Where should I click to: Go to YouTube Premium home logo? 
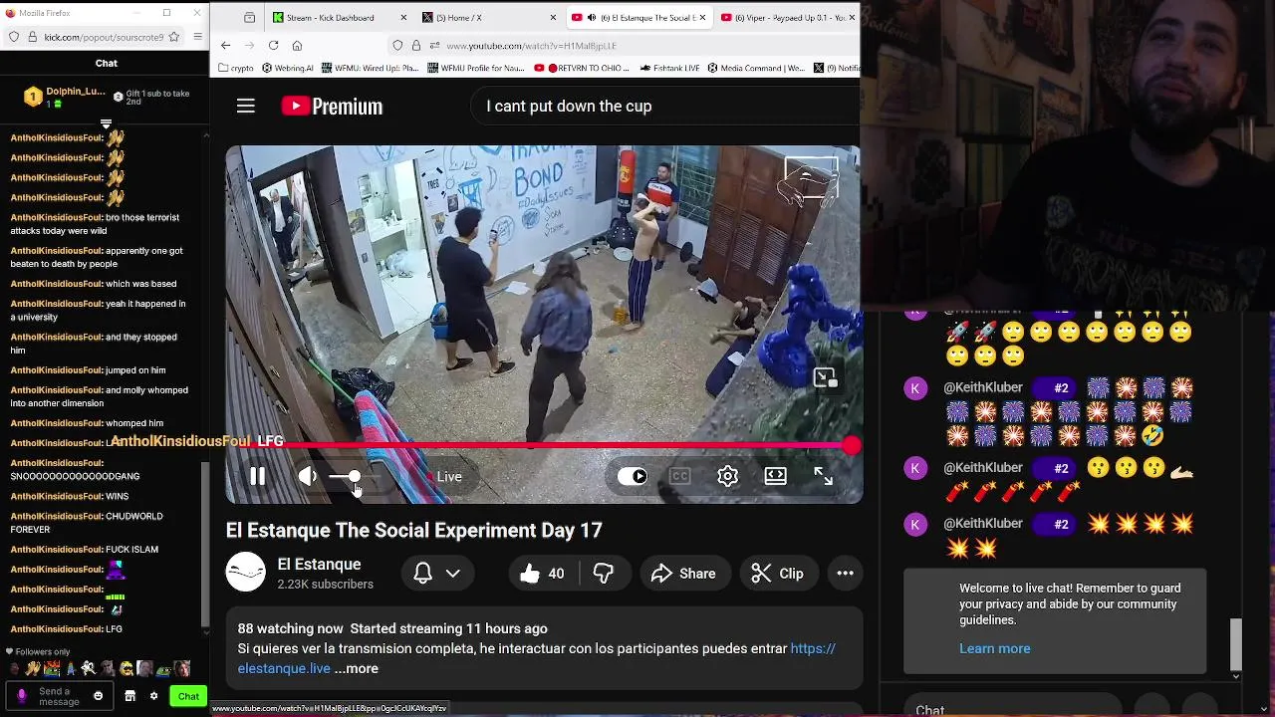332,106
